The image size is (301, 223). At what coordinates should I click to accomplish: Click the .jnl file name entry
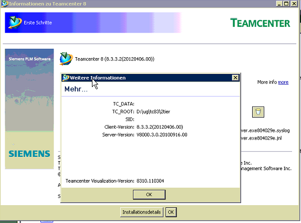[x=261, y=138]
